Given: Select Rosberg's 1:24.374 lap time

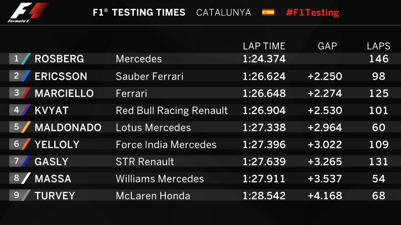Looking at the screenshot, I should tap(264, 59).
